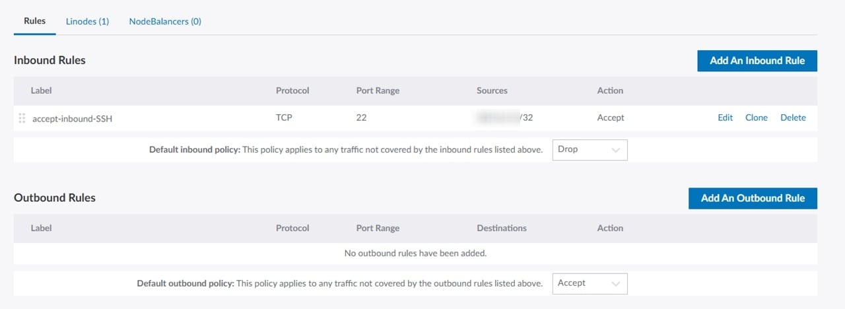845x309 pixels.
Task: Click the port range 22 cell
Action: click(361, 118)
